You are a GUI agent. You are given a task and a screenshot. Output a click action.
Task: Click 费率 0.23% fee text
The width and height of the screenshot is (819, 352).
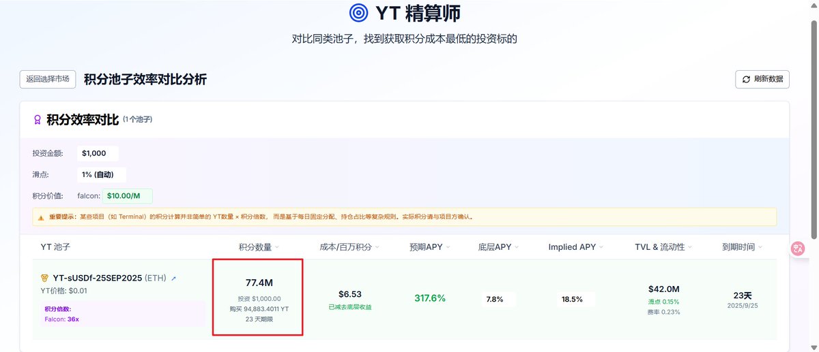pyautogui.click(x=664, y=312)
